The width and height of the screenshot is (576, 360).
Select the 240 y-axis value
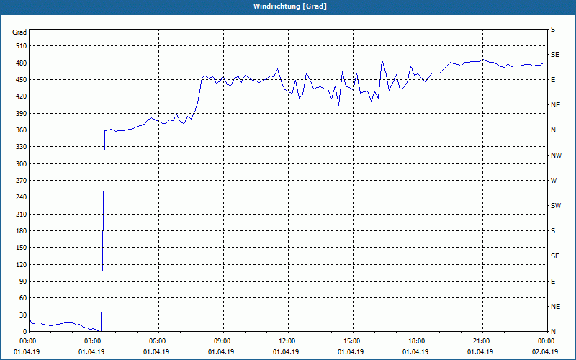pos(22,197)
